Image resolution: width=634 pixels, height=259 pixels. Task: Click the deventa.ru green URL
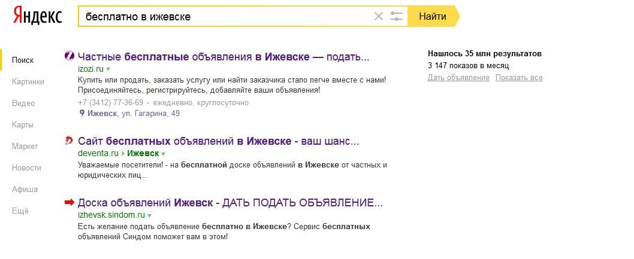pyautogui.click(x=98, y=154)
